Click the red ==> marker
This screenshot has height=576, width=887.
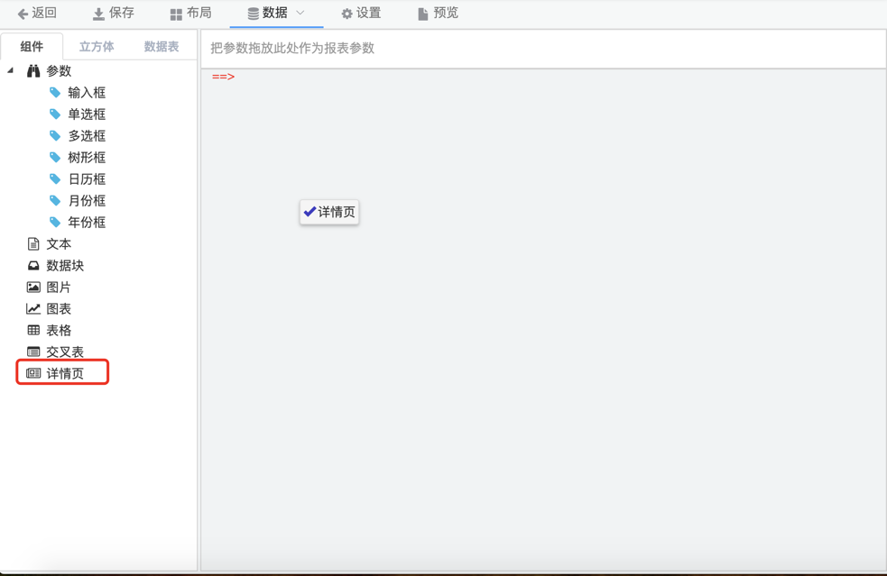tap(223, 77)
